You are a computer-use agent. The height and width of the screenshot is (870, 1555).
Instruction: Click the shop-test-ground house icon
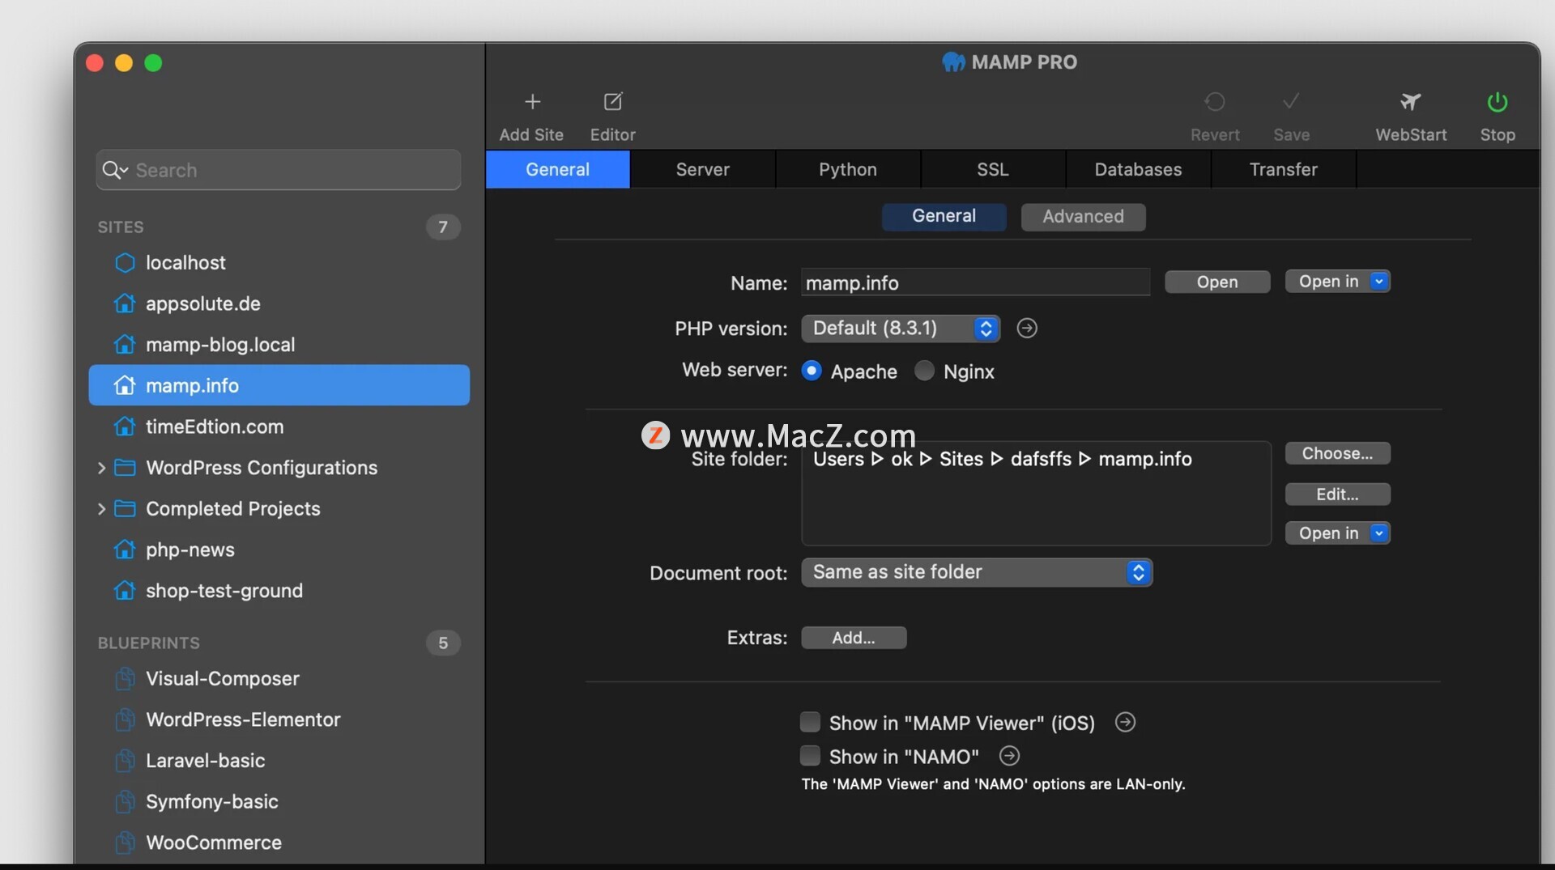(125, 591)
